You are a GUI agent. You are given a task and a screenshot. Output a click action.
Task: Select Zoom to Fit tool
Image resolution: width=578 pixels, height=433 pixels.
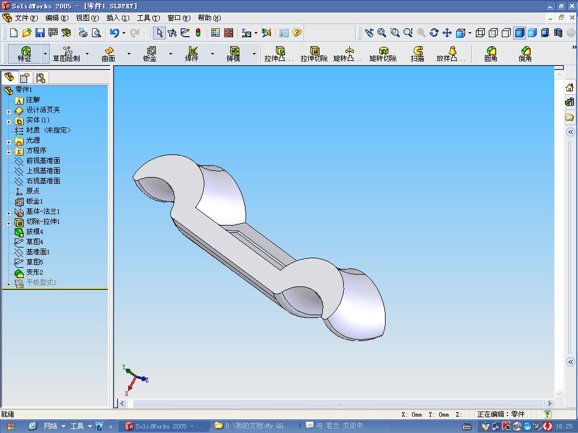(382, 33)
